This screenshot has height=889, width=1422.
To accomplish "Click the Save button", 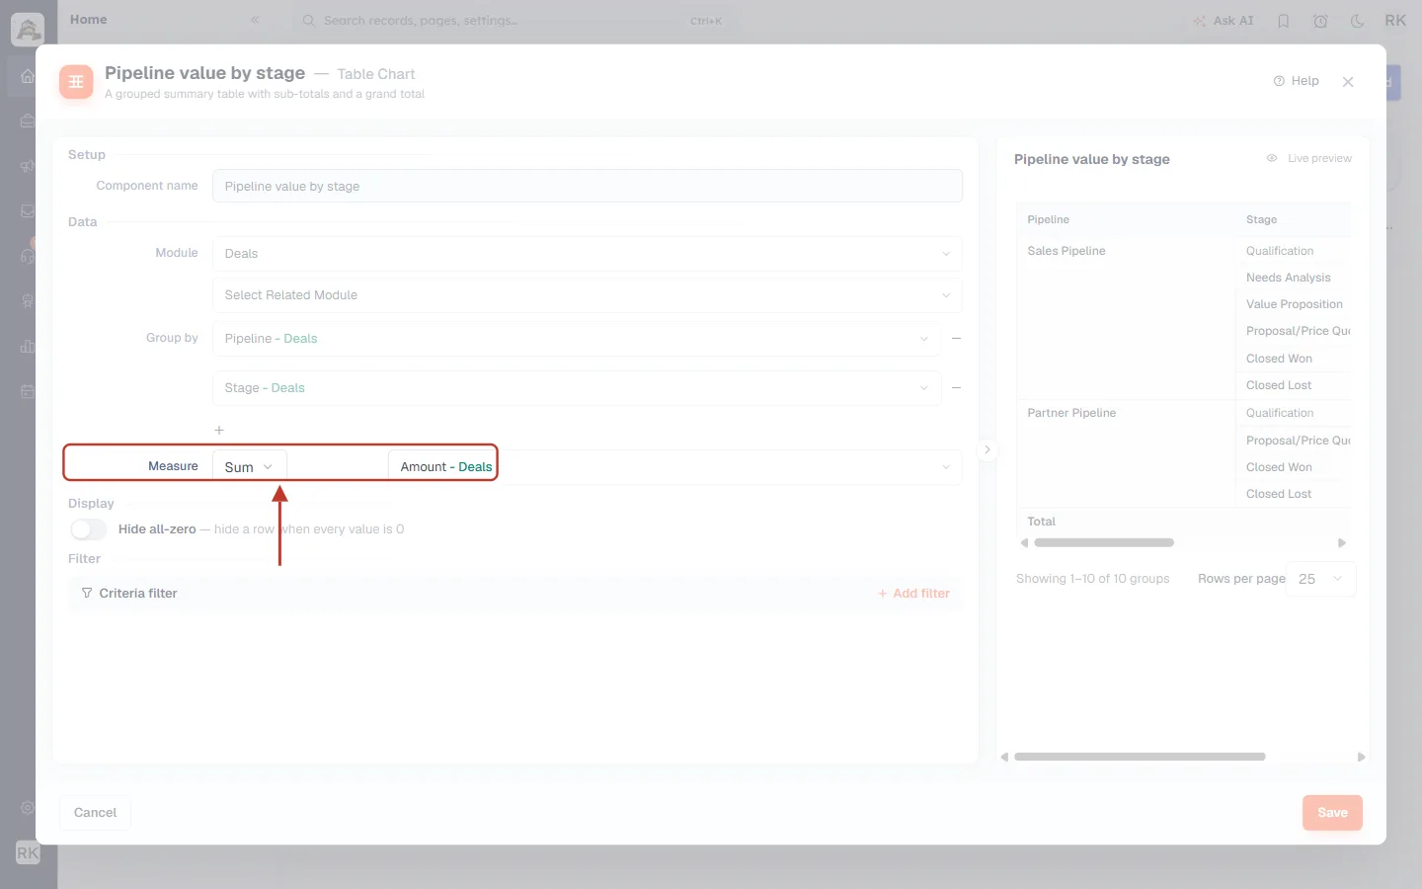I will (x=1332, y=813).
